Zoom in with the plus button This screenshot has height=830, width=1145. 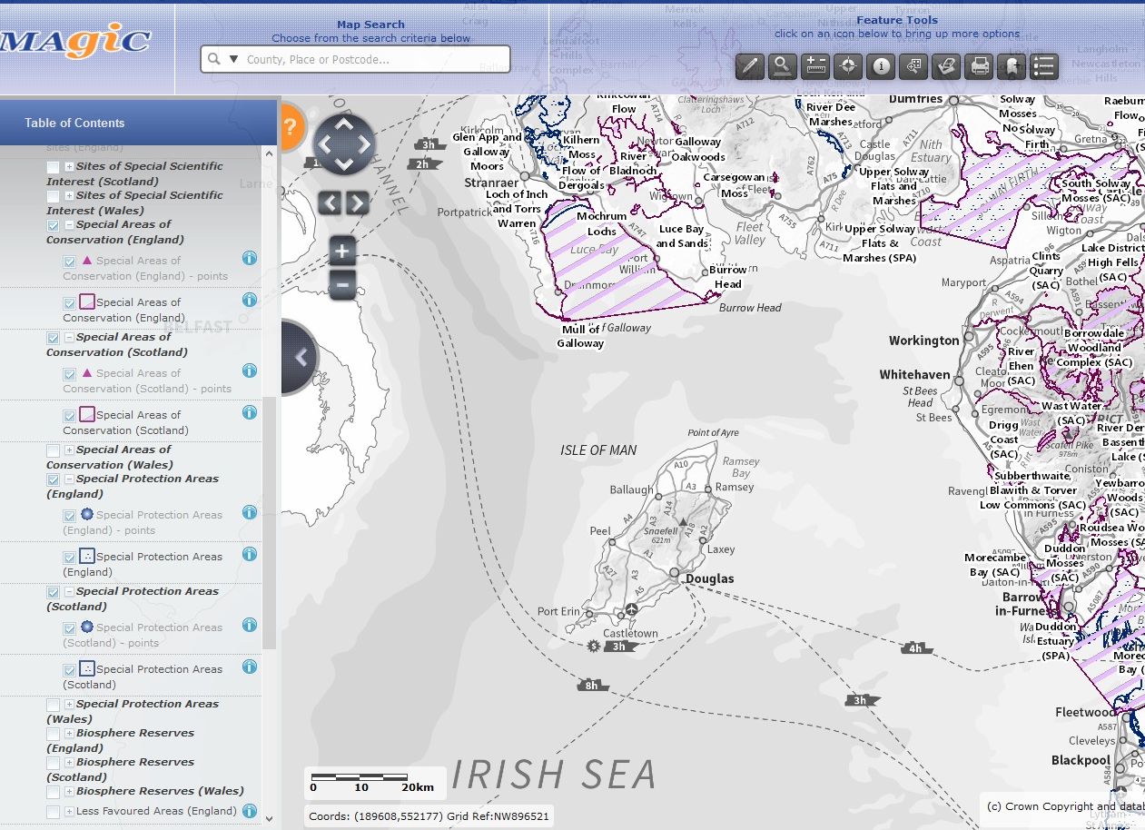pyautogui.click(x=341, y=252)
